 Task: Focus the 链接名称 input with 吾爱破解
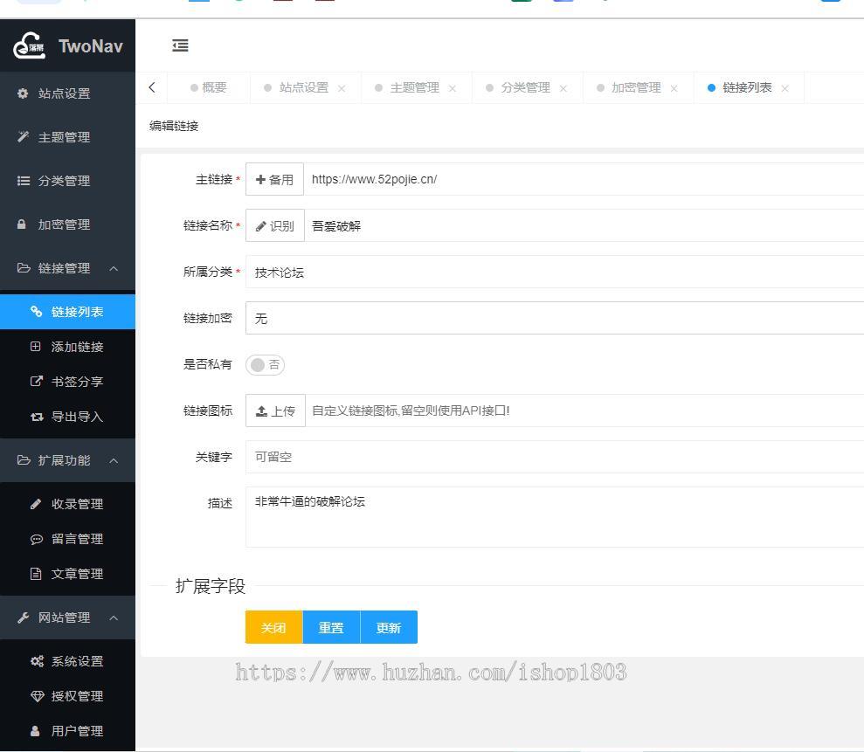pyautogui.click(x=584, y=226)
